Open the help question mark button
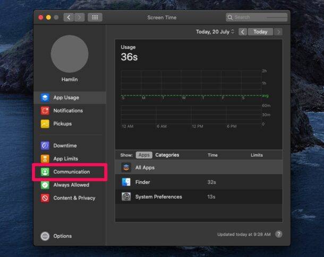324x257 pixels. click(278, 234)
